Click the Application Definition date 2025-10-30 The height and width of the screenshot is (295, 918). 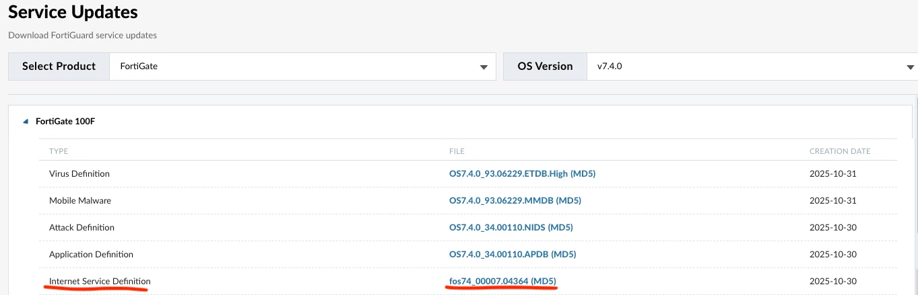(x=832, y=254)
